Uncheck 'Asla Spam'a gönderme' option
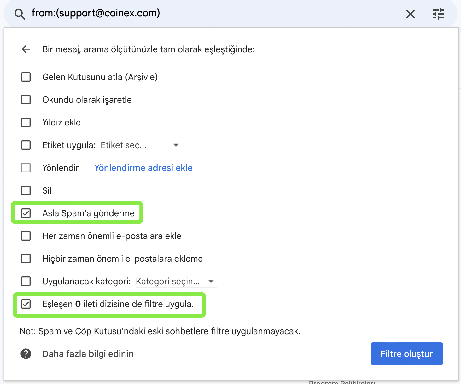The image size is (461, 384). click(26, 213)
